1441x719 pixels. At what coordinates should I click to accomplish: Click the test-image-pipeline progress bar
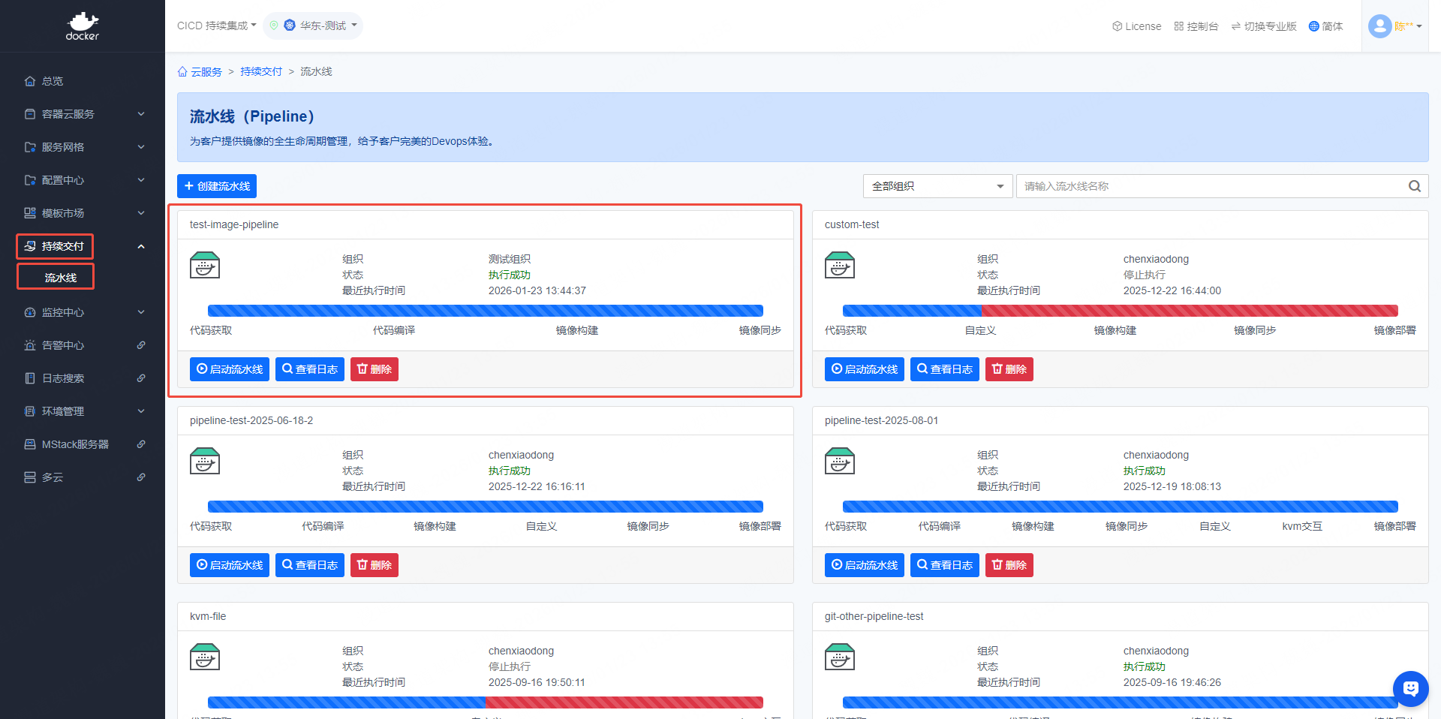[485, 311]
